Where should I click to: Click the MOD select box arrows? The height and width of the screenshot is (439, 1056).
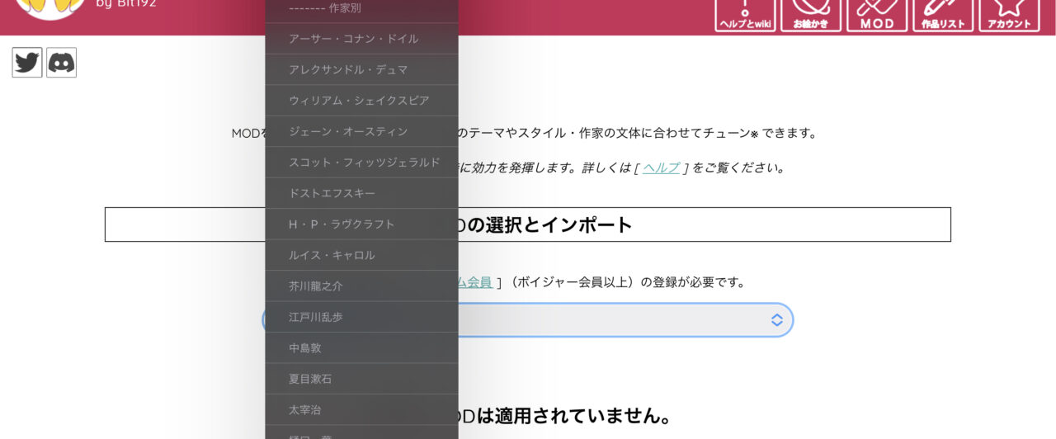click(x=776, y=320)
